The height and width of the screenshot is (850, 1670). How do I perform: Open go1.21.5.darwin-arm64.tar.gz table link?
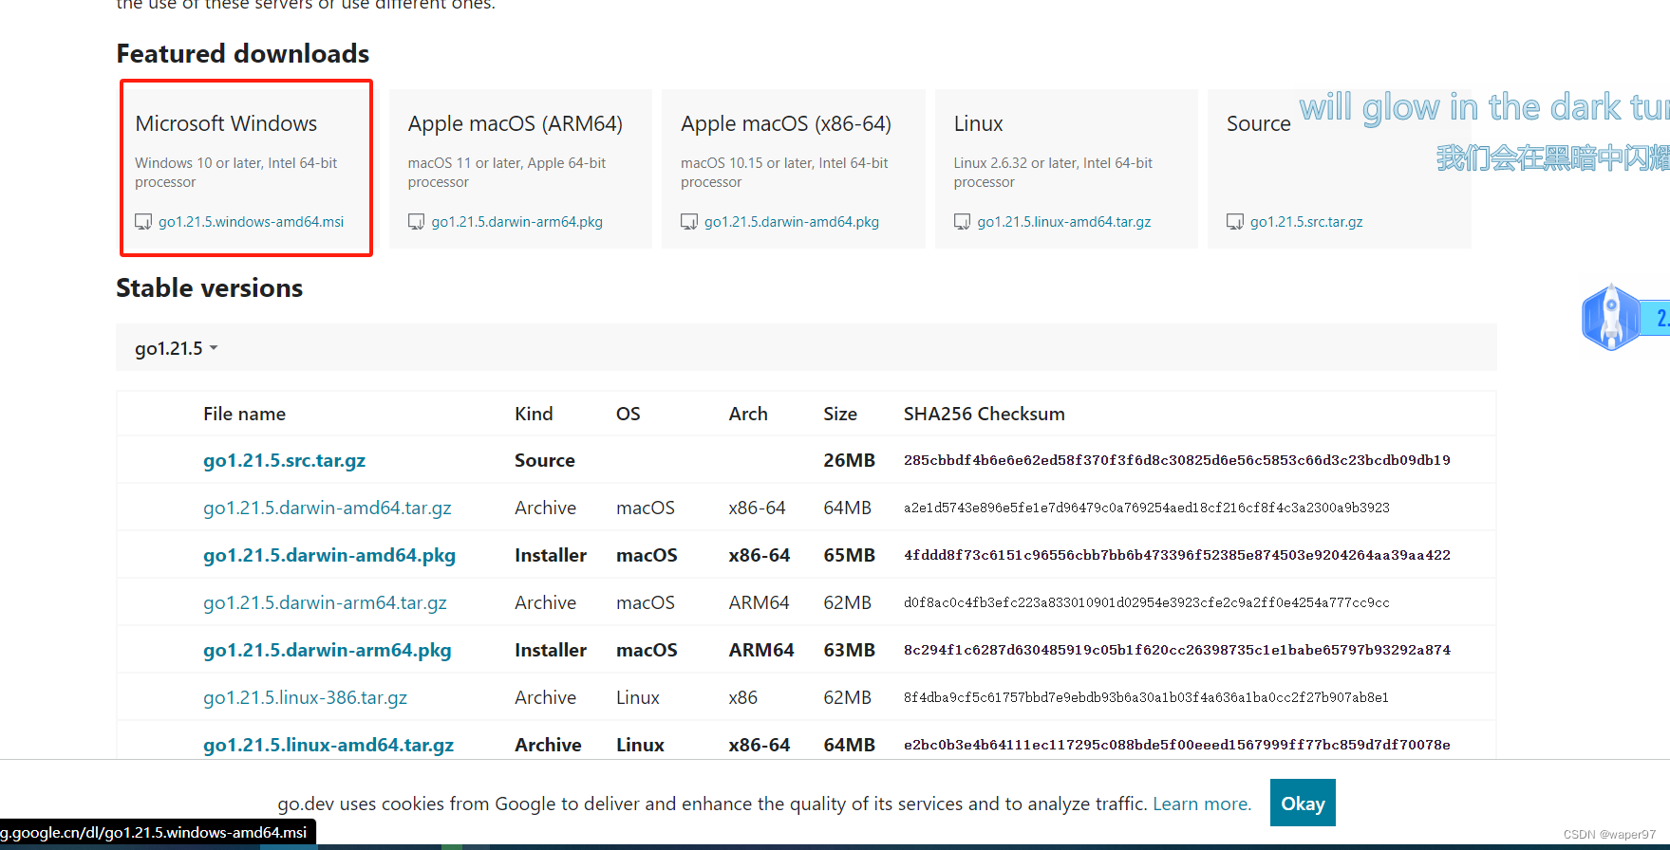point(325,602)
